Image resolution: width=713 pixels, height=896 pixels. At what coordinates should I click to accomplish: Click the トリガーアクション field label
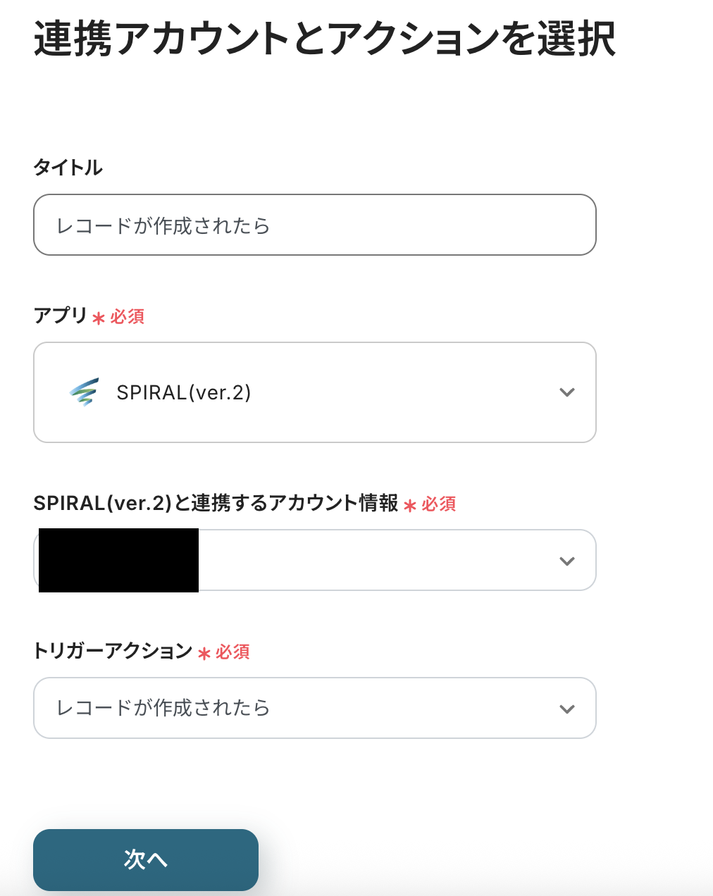(113, 651)
